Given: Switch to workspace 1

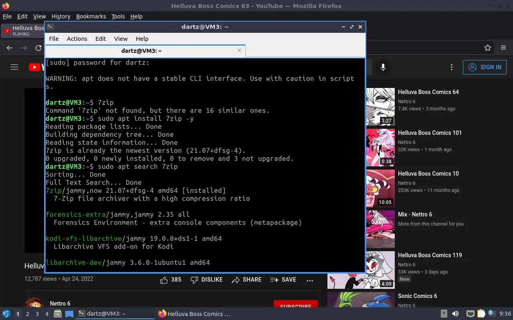Looking at the screenshot, I should point(18,314).
